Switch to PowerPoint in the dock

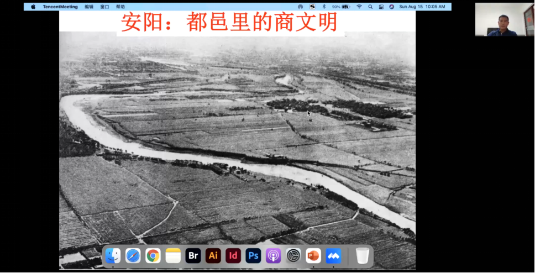pyautogui.click(x=313, y=256)
